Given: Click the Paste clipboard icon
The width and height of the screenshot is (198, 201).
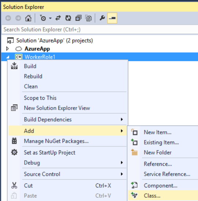Looking at the screenshot, I should tap(14, 195).
